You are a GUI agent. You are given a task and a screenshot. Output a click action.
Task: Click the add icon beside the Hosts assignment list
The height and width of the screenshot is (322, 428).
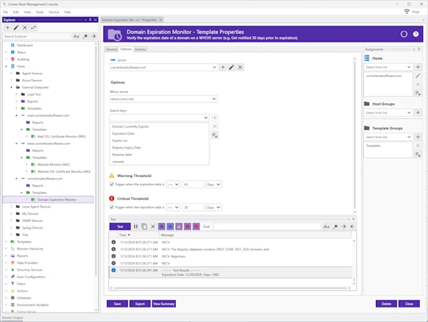coord(418,67)
